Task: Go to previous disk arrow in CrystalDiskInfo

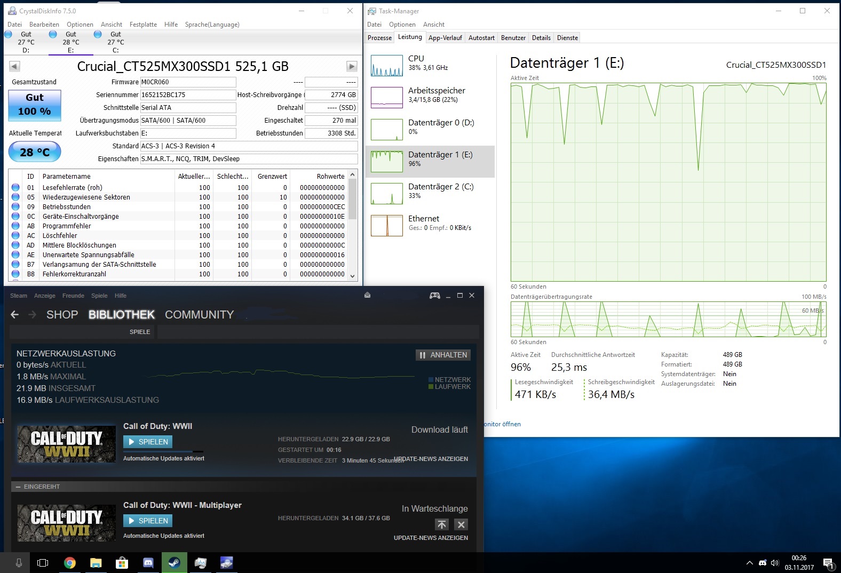Action: [15, 67]
